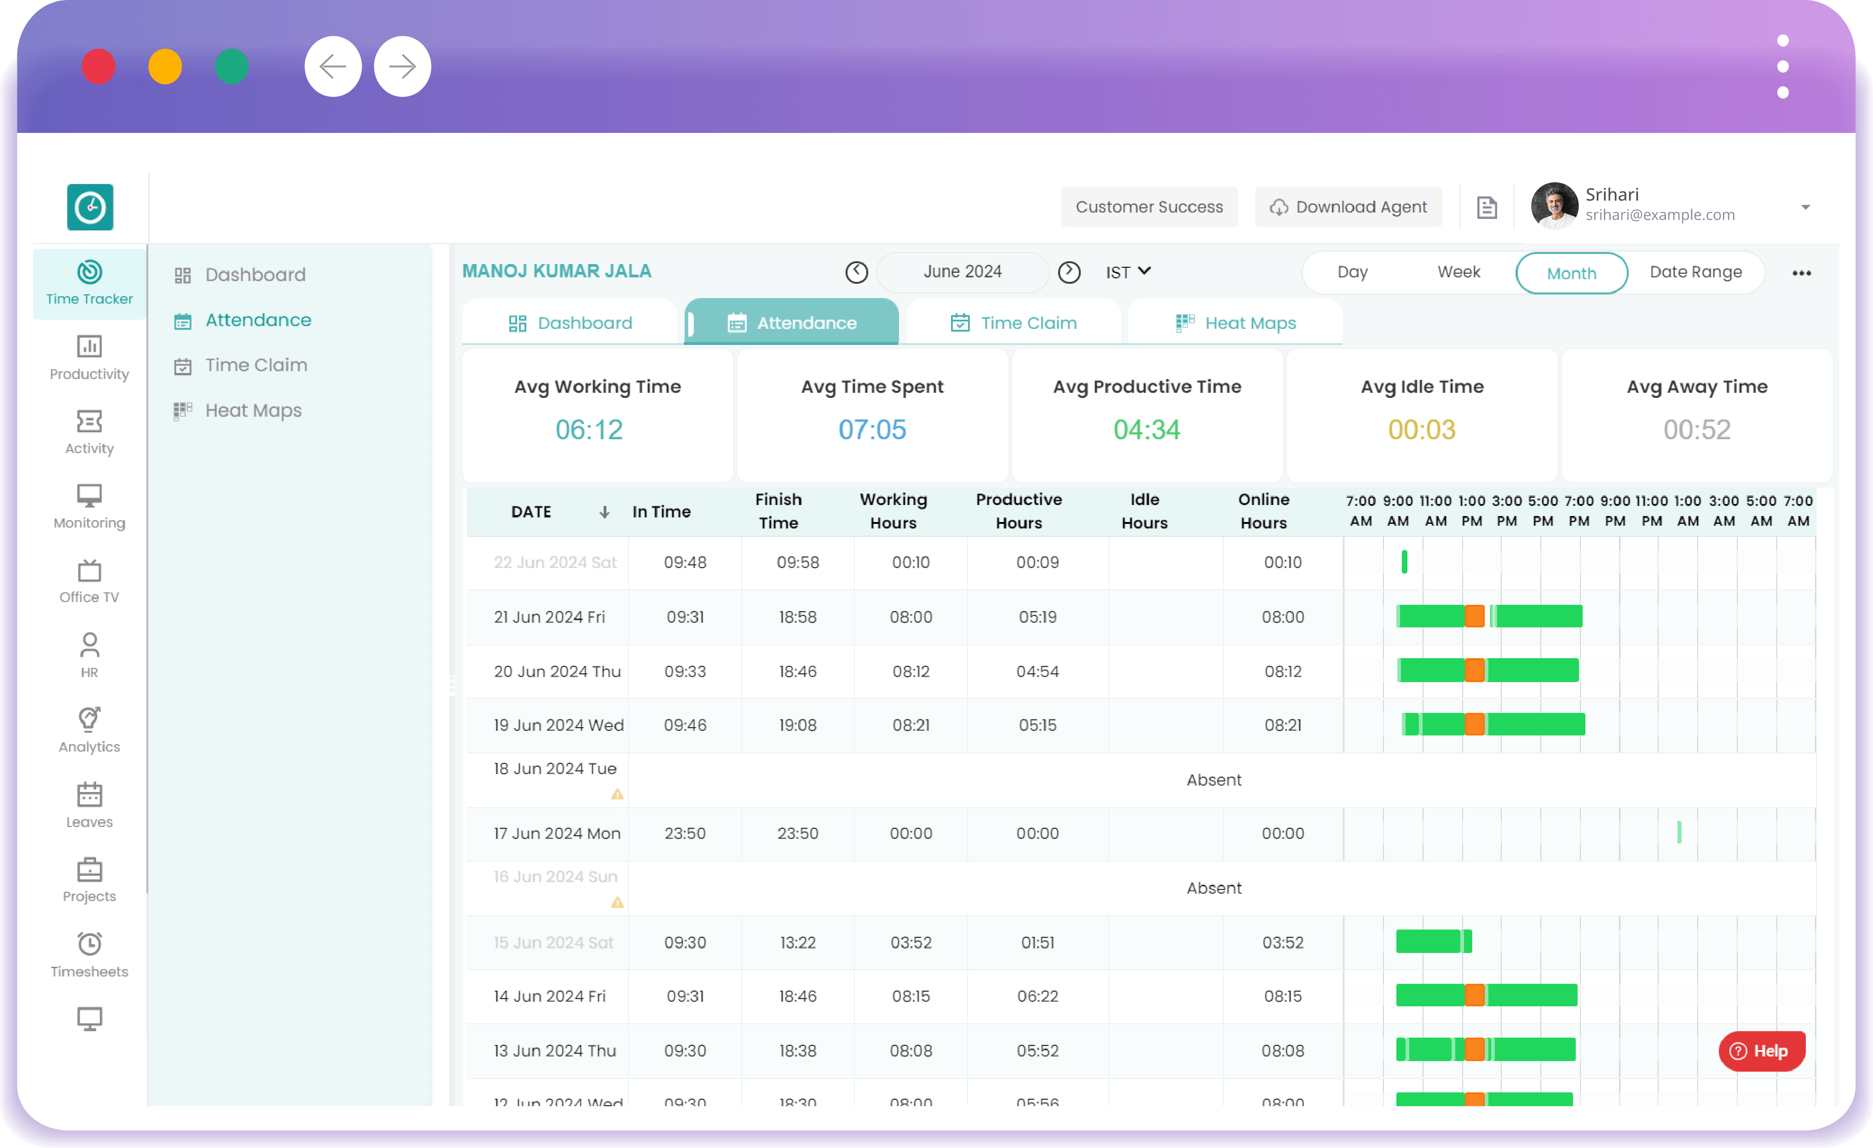Screen dimensions: 1873x1148
Task: Select the Month view option
Action: pyautogui.click(x=1570, y=273)
